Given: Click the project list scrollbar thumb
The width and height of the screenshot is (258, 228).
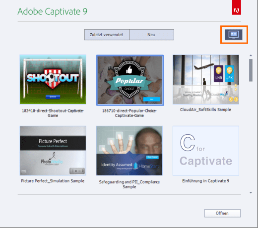Looking at the screenshot, I should pyautogui.click(x=251, y=70).
